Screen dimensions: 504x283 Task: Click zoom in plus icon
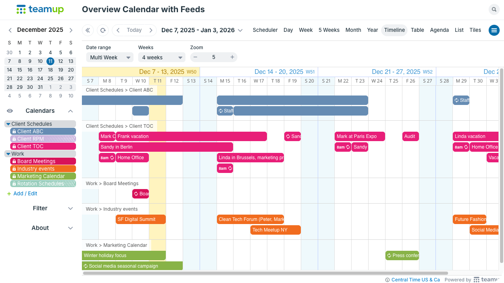[232, 57]
